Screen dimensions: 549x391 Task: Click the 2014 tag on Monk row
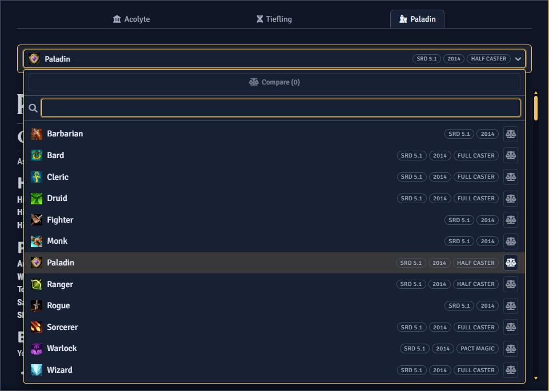pos(487,241)
